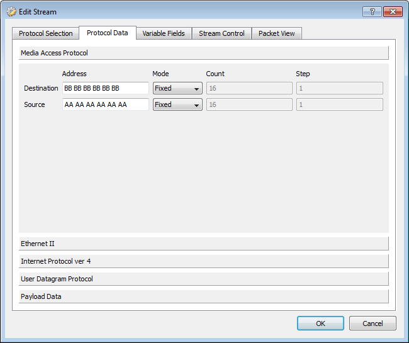409x343 pixels.
Task: Open the Source Mode dropdown
Action: tap(177, 104)
